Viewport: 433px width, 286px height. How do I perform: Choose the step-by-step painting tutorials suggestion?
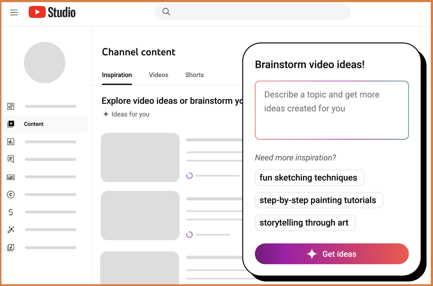[x=319, y=200]
